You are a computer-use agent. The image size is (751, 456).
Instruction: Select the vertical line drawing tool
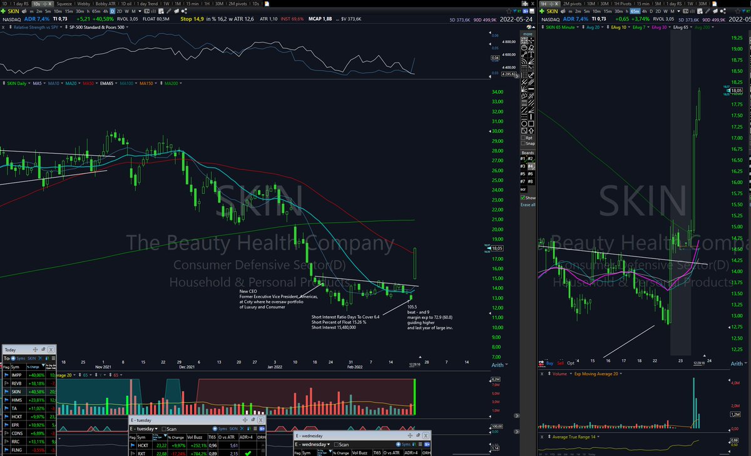coord(531,116)
